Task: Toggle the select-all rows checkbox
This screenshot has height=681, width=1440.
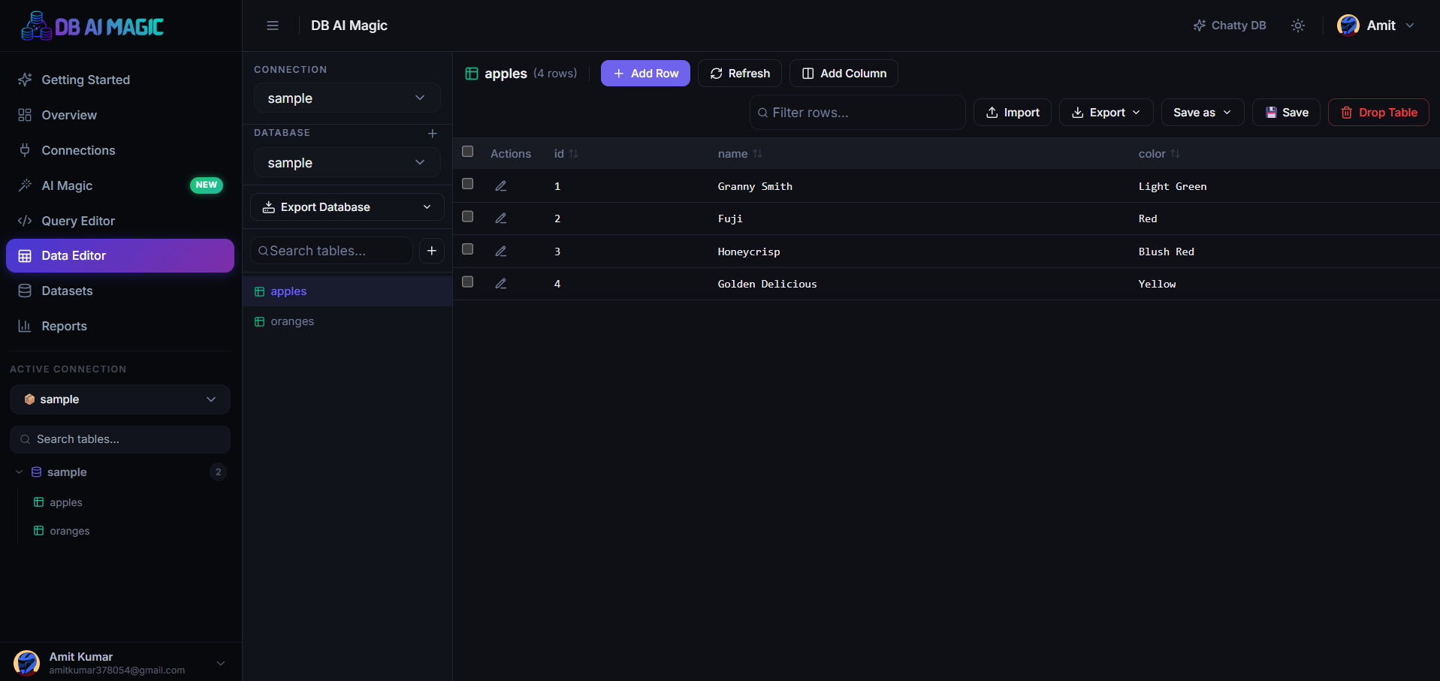Action: 467,152
